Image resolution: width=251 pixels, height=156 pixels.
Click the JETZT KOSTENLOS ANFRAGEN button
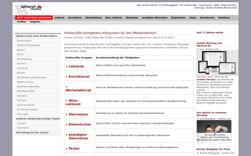click(34, 17)
